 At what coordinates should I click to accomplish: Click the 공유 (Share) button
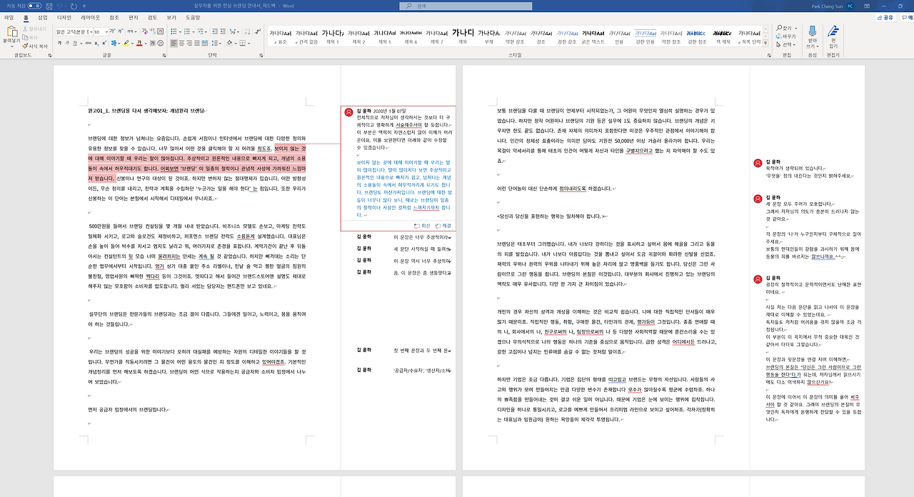tap(886, 16)
